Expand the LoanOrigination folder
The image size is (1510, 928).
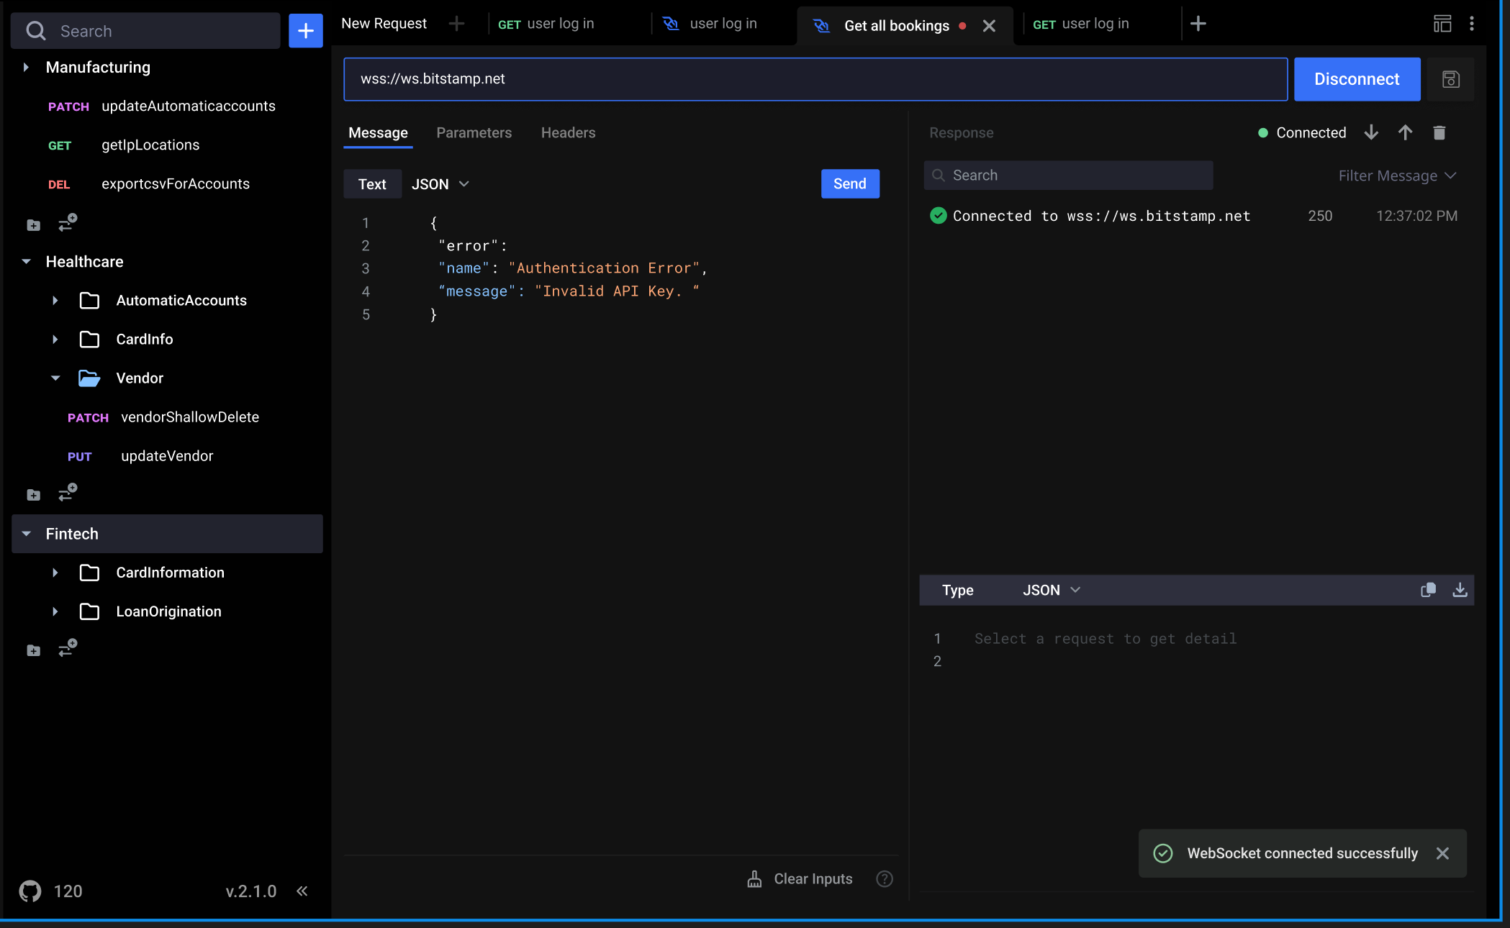coord(55,611)
